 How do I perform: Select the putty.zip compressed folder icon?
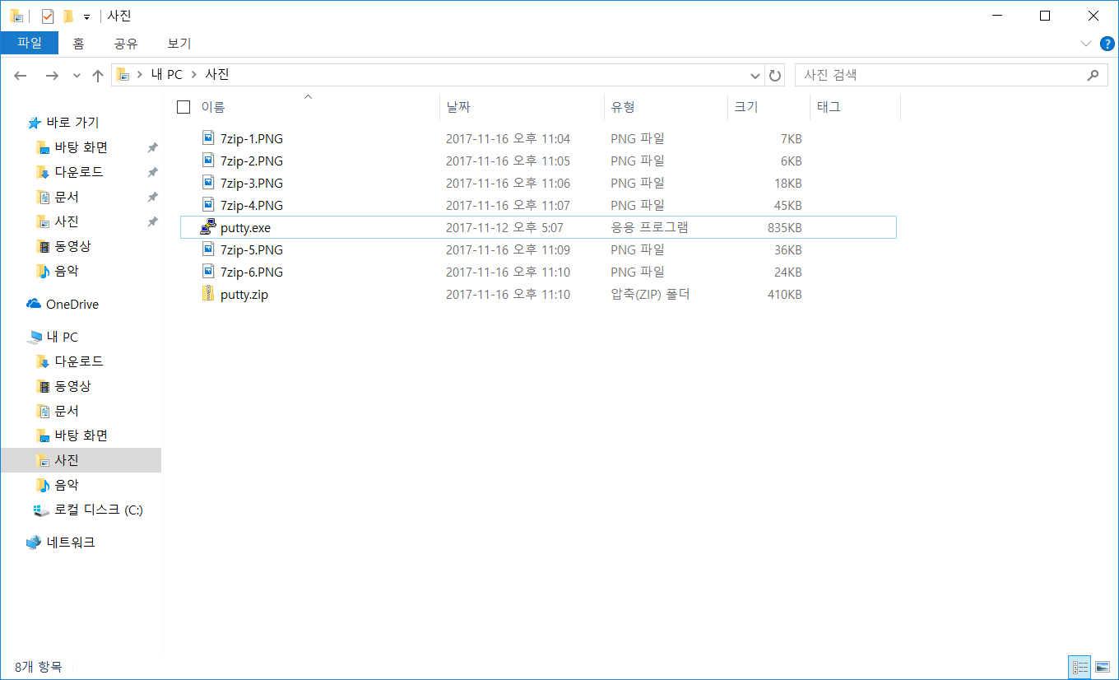click(209, 295)
